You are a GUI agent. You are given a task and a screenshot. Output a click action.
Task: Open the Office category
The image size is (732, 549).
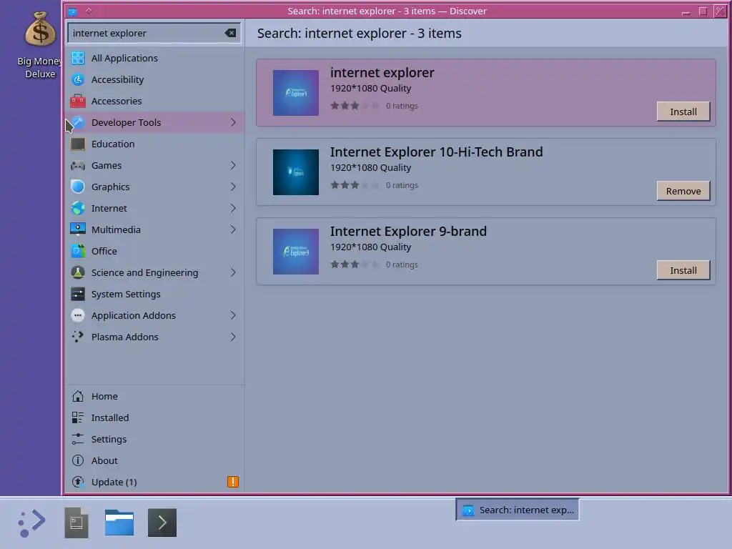[x=154, y=251]
